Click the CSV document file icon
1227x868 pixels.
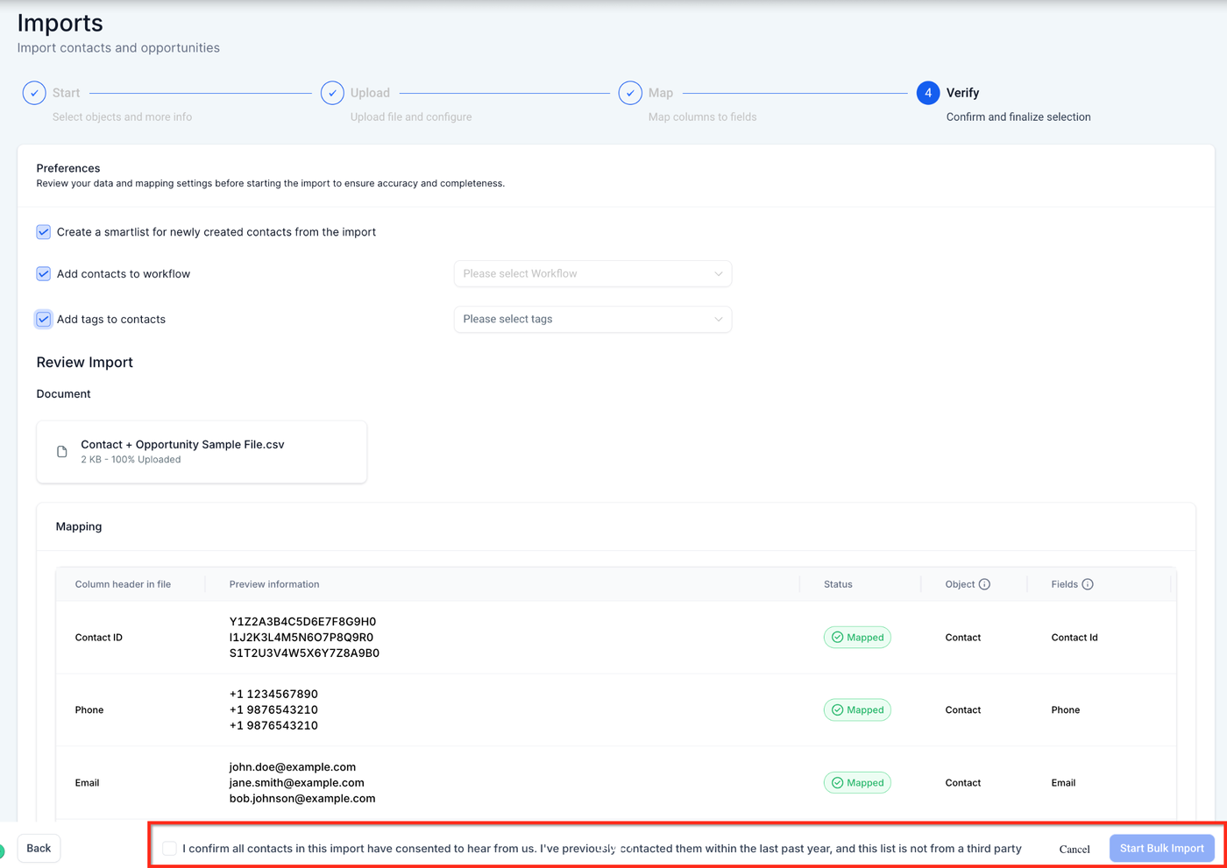pos(62,452)
